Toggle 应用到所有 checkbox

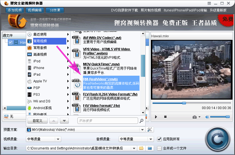click(159, 139)
